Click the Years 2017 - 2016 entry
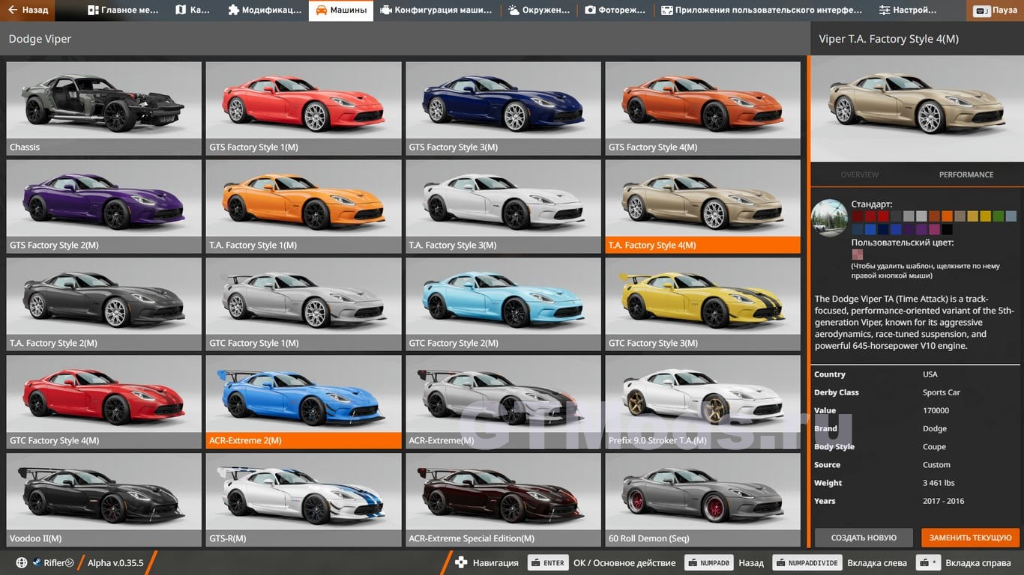This screenshot has height=575, width=1024. (x=918, y=501)
